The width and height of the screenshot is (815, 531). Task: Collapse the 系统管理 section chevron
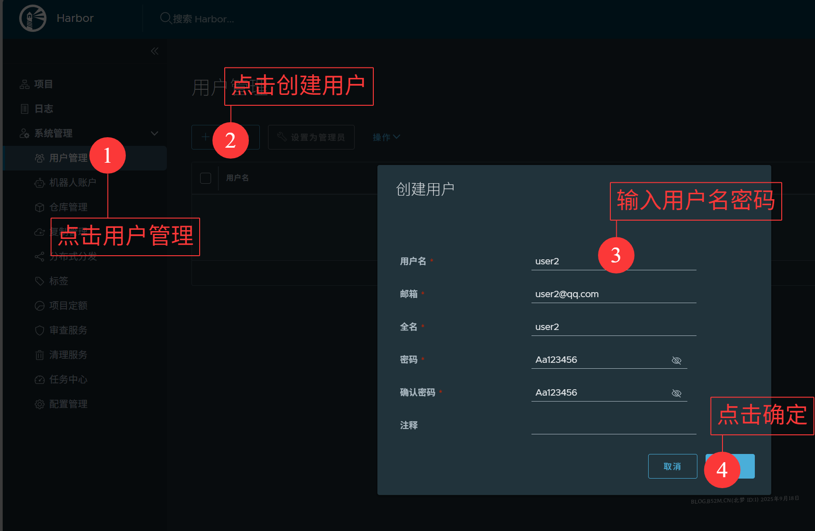[x=155, y=133]
